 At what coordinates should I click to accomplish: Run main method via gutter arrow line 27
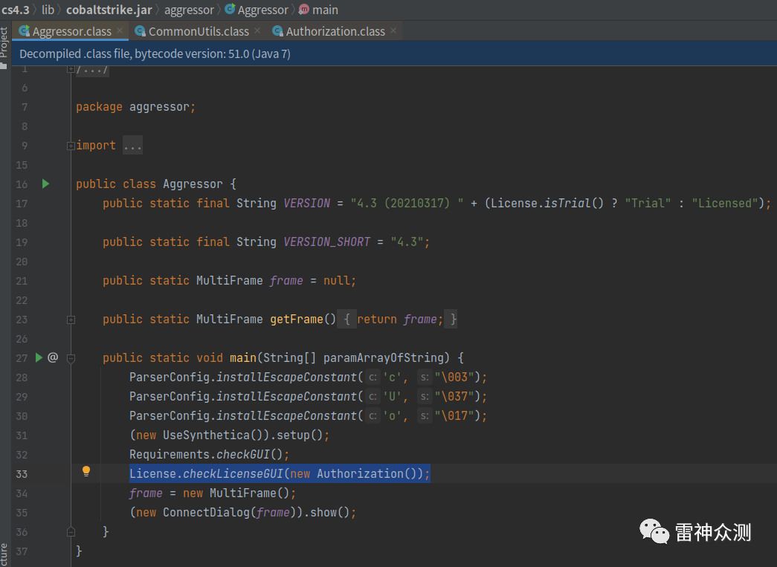coord(39,357)
